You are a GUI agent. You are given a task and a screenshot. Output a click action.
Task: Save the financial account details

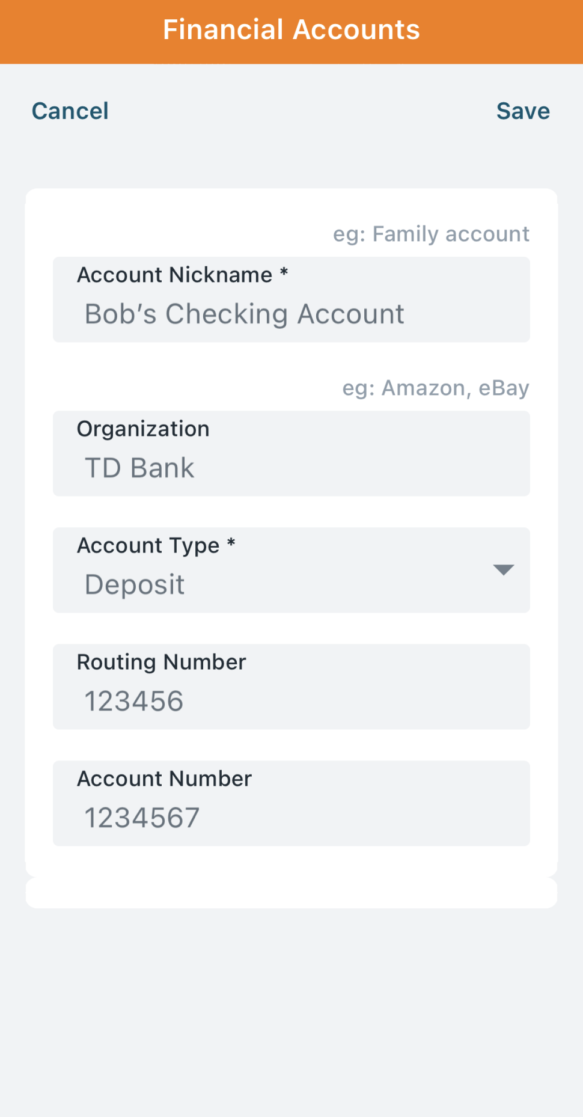tap(523, 111)
